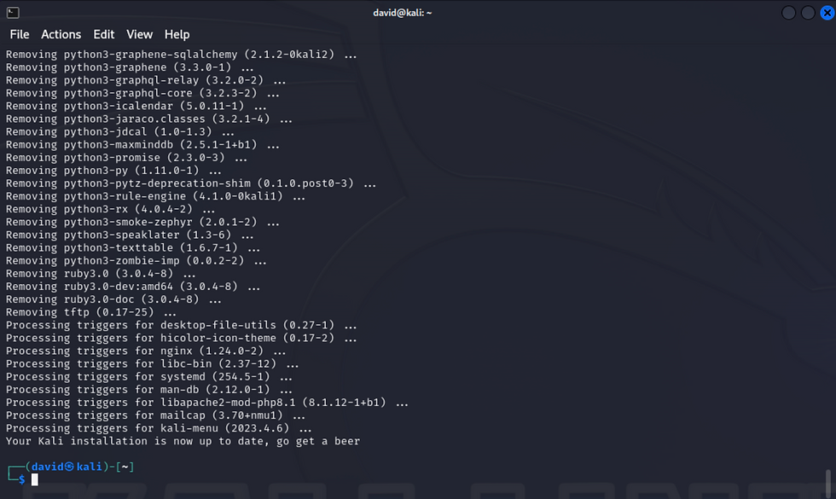836x499 pixels.
Task: Click the 'mailcap (3.70+nmu1)' triggers line
Action: (155, 415)
